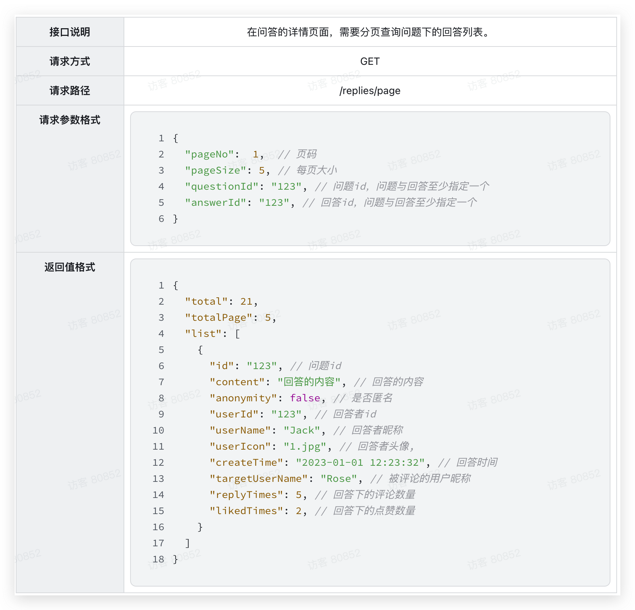This screenshot has height=610, width=635.
Task: Select the 请求路径 row label
Action: 70,91
